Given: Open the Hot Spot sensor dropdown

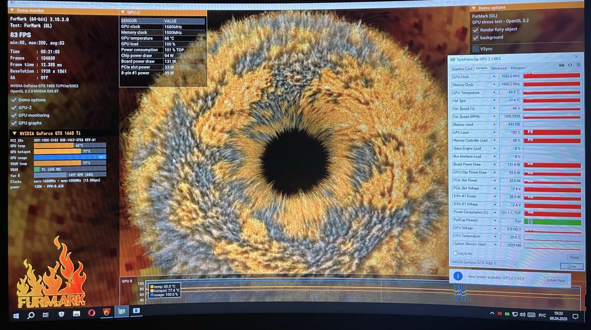Looking at the screenshot, I should (x=493, y=100).
